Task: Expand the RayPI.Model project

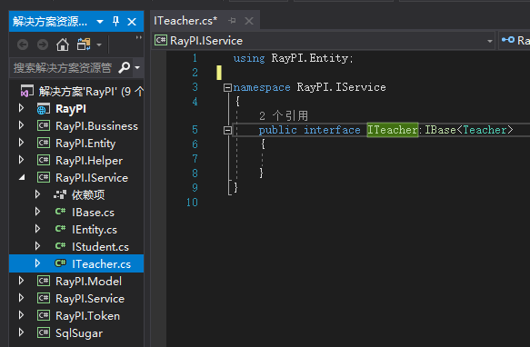Action: point(21,281)
